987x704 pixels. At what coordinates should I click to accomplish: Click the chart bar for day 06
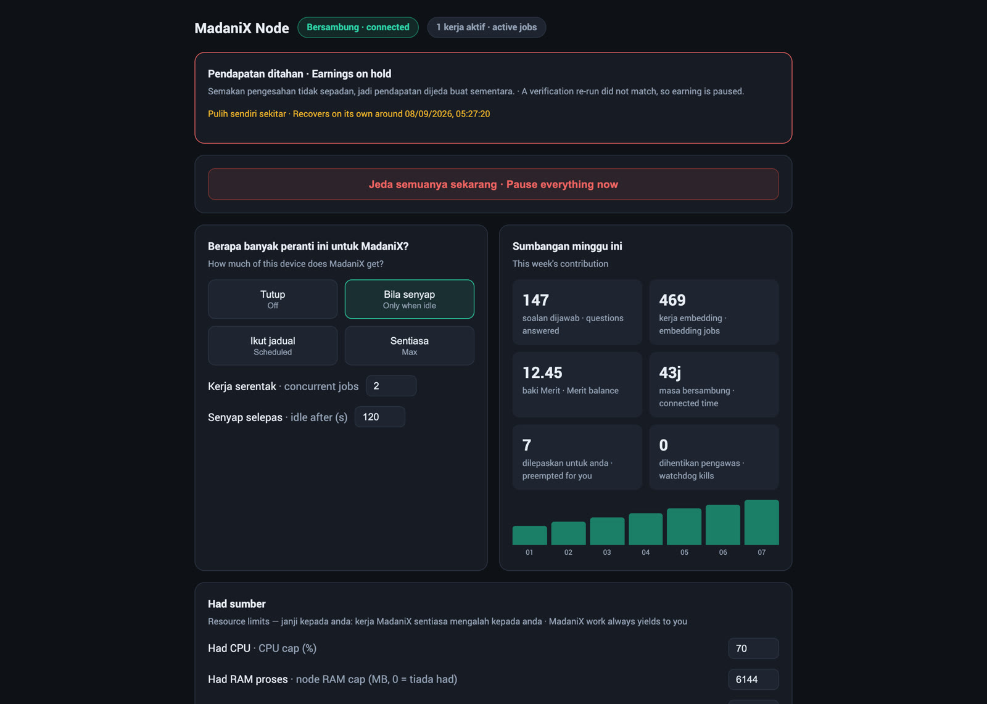click(723, 525)
